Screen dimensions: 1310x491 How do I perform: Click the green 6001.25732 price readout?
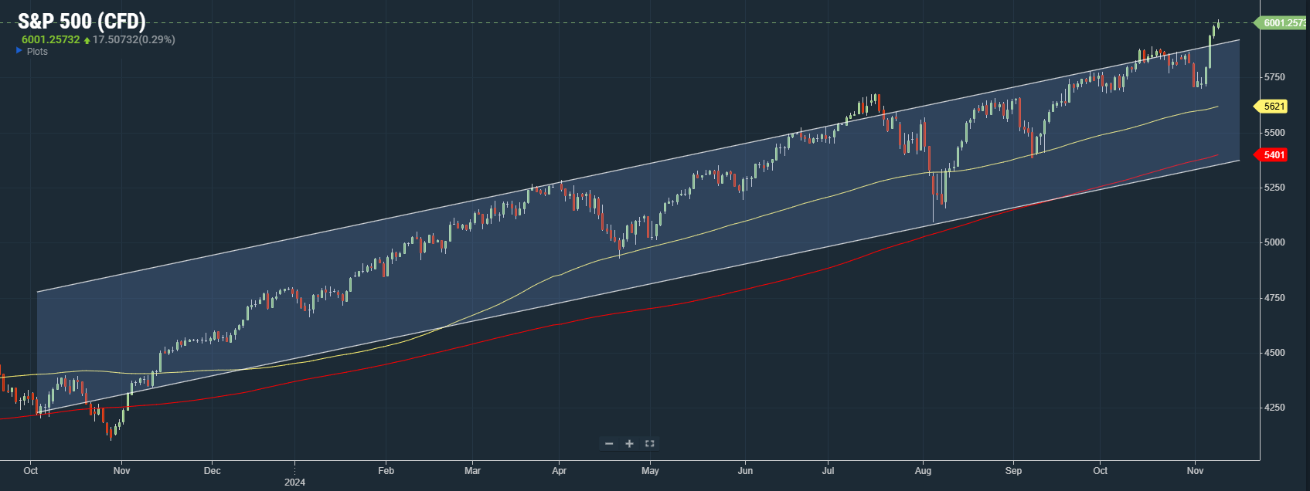[50, 39]
